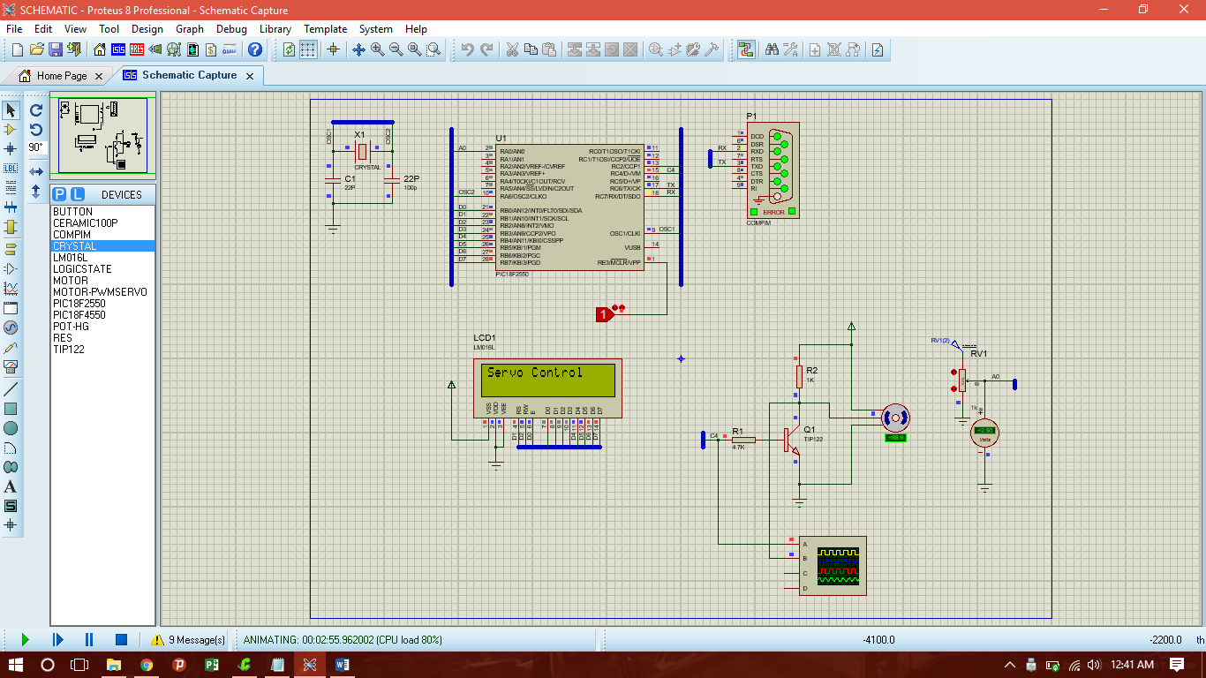Click the overview window schematic thumbnail

click(103, 135)
